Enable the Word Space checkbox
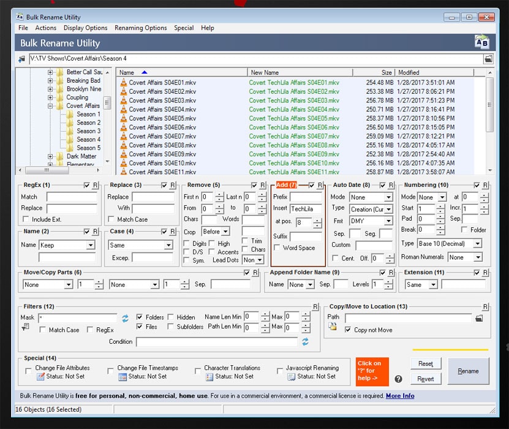 tap(278, 248)
